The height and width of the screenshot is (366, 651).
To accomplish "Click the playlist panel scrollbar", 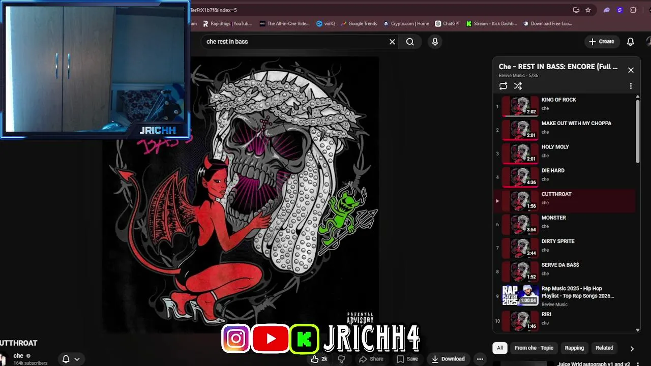I will (638, 131).
